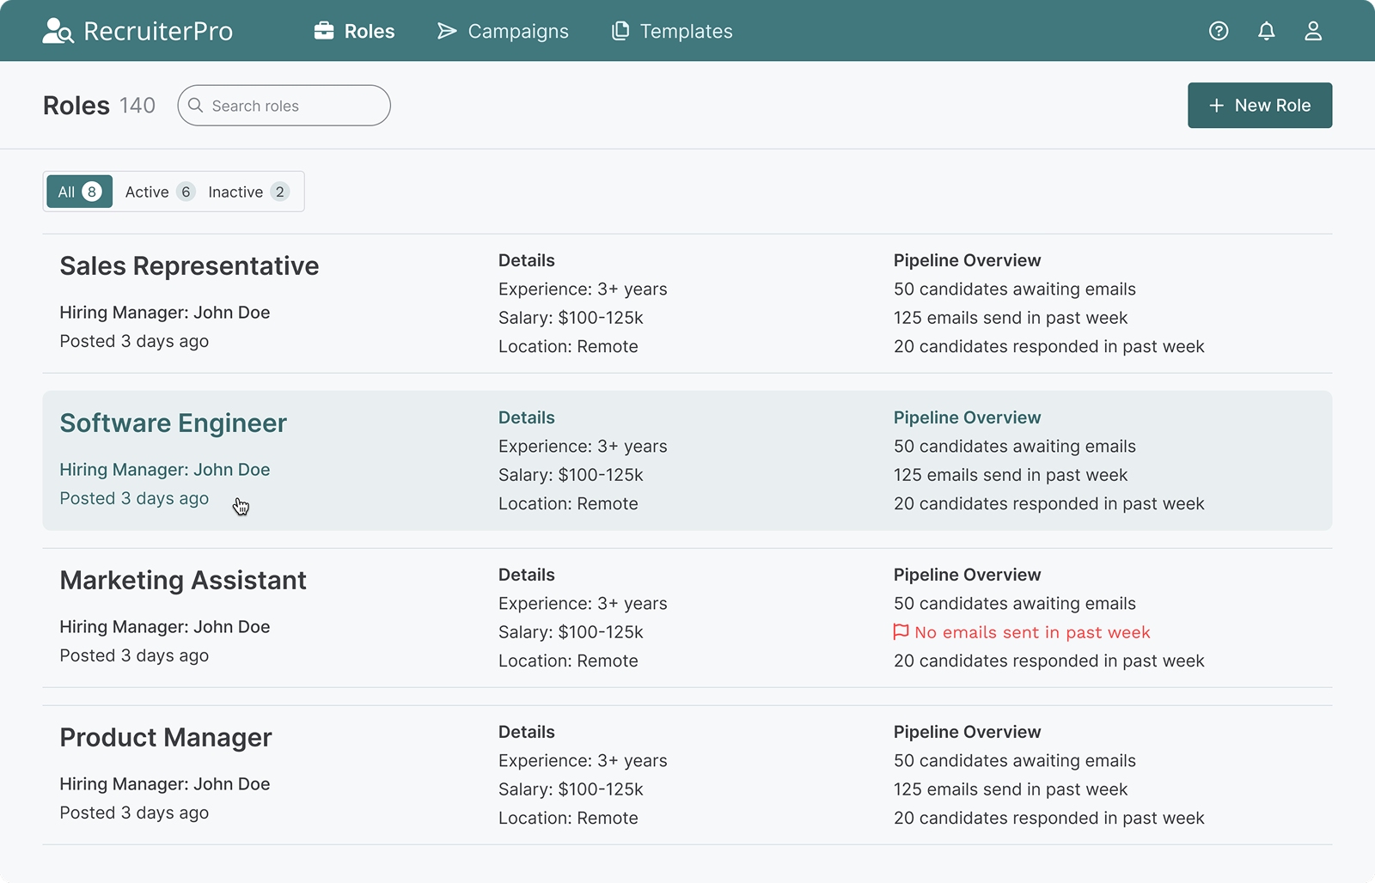
Task: Select the All roles filter tab
Action: (x=79, y=192)
